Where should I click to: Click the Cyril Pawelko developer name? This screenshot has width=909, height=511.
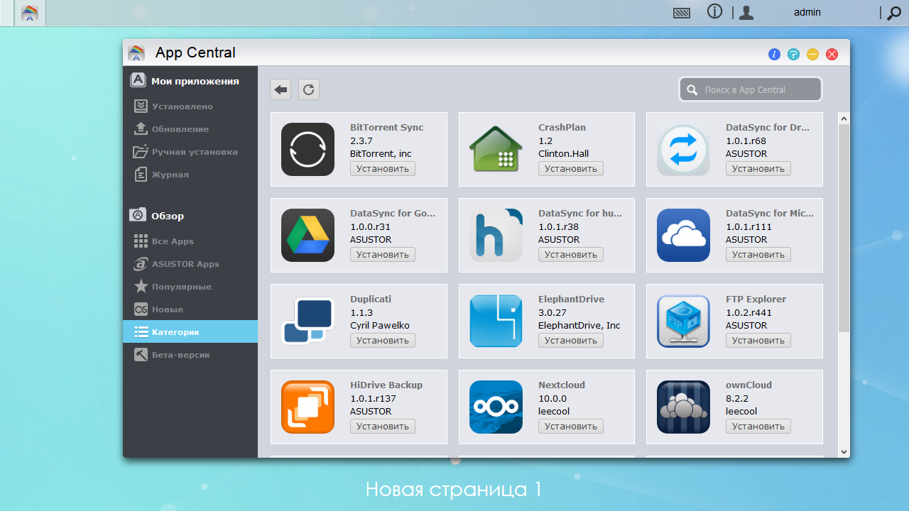pos(380,326)
